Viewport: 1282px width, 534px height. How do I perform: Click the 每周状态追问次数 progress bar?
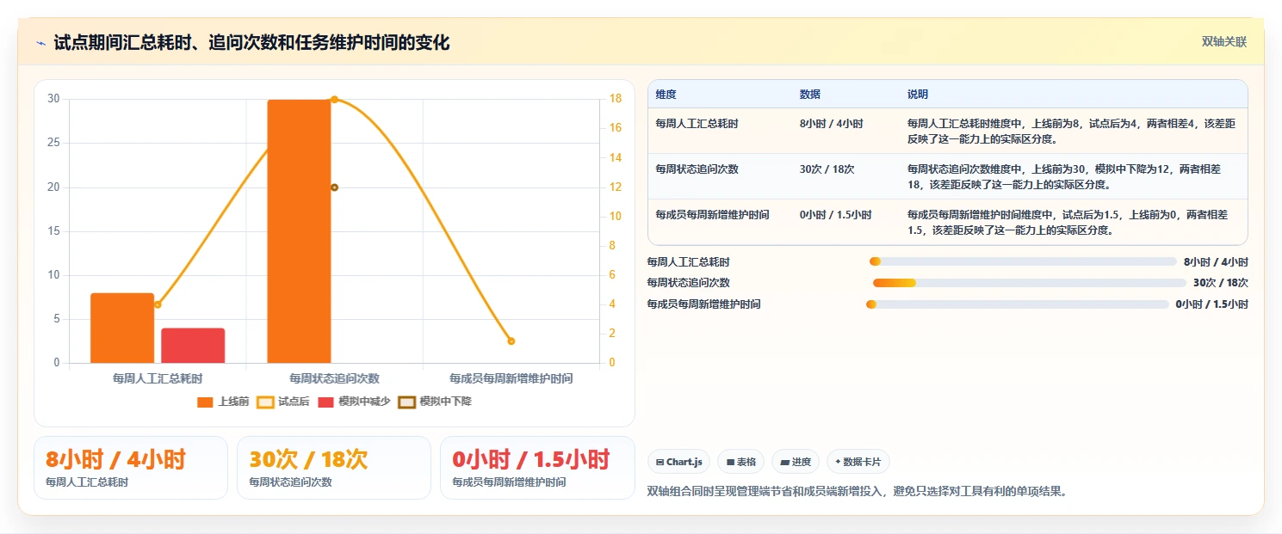click(1030, 283)
